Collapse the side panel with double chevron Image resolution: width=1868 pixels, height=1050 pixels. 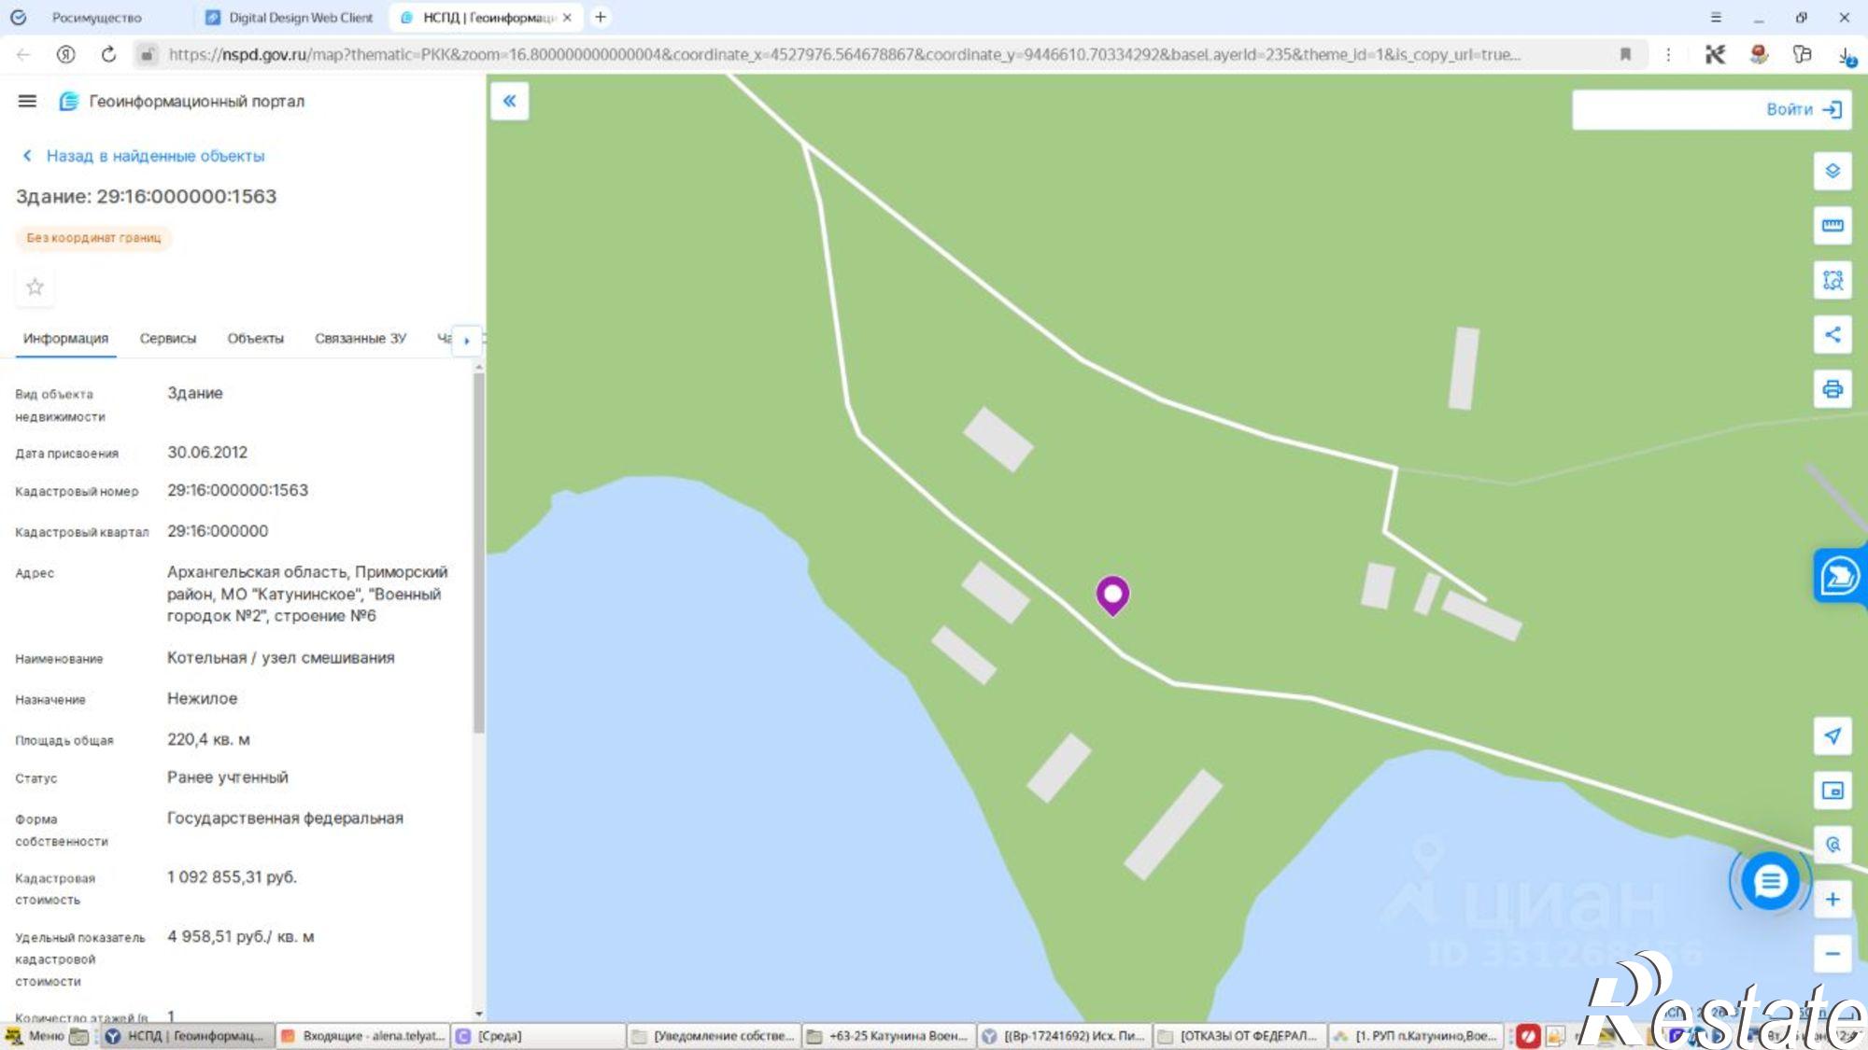coord(510,101)
